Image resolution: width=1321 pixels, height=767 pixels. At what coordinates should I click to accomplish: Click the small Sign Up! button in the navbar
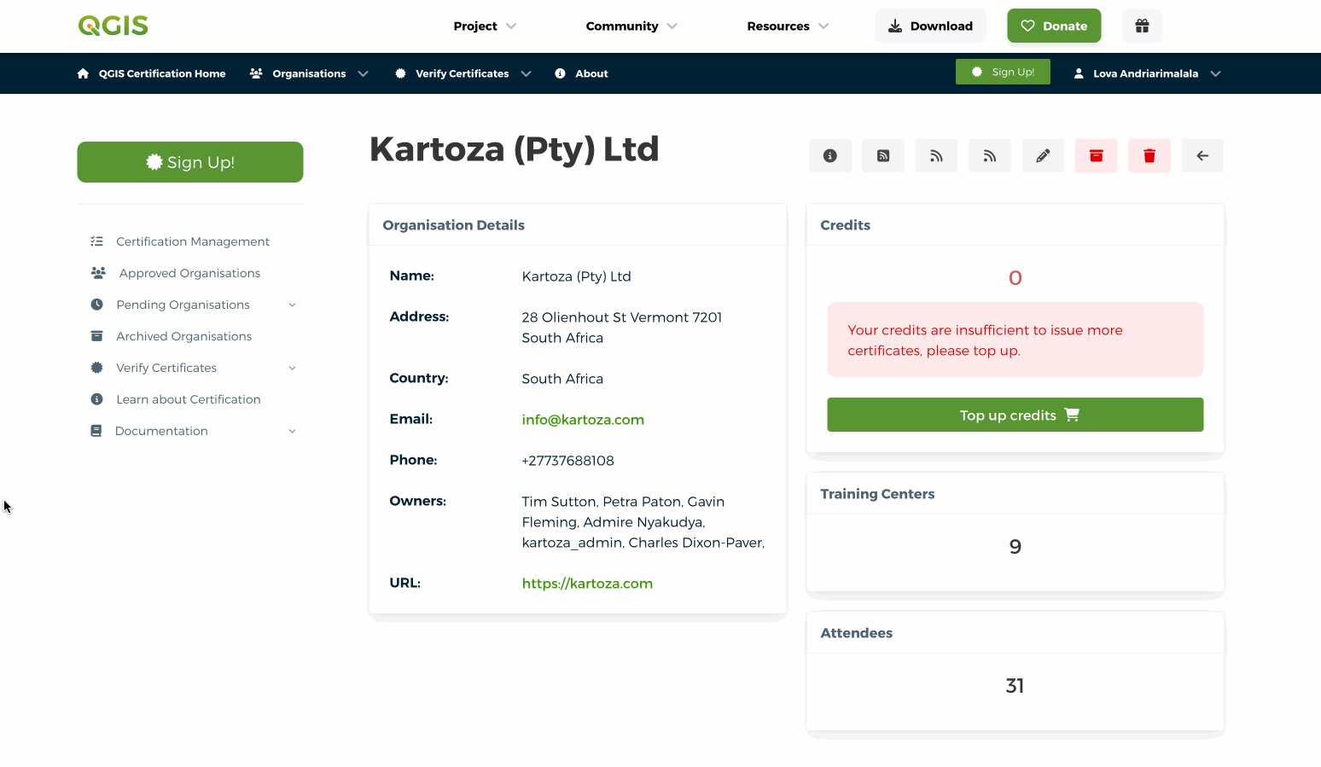pyautogui.click(x=1003, y=72)
